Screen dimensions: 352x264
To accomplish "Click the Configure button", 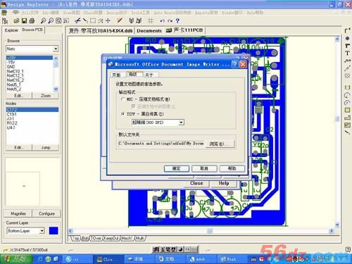I will (x=46, y=213).
